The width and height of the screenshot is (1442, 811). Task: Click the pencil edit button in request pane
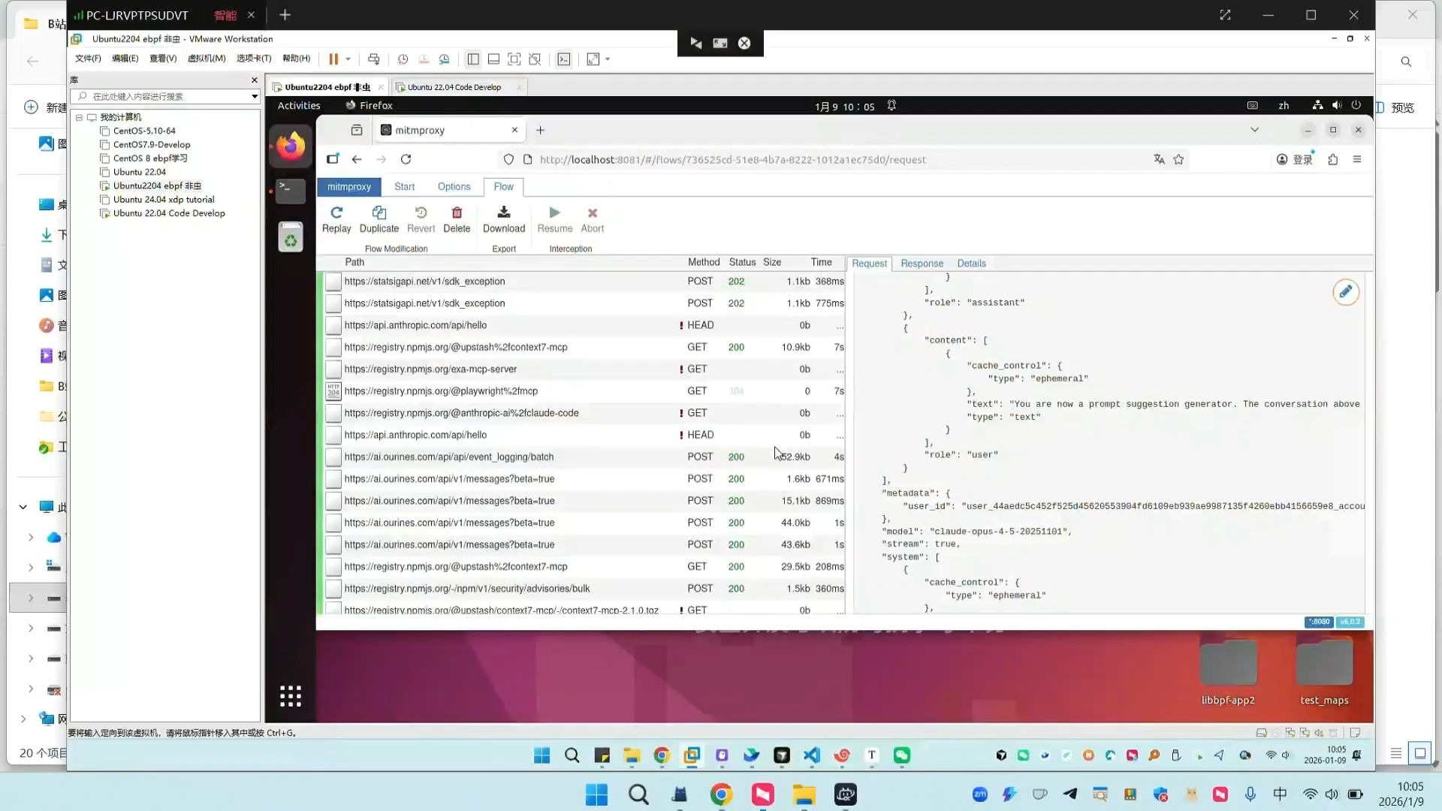click(x=1345, y=292)
